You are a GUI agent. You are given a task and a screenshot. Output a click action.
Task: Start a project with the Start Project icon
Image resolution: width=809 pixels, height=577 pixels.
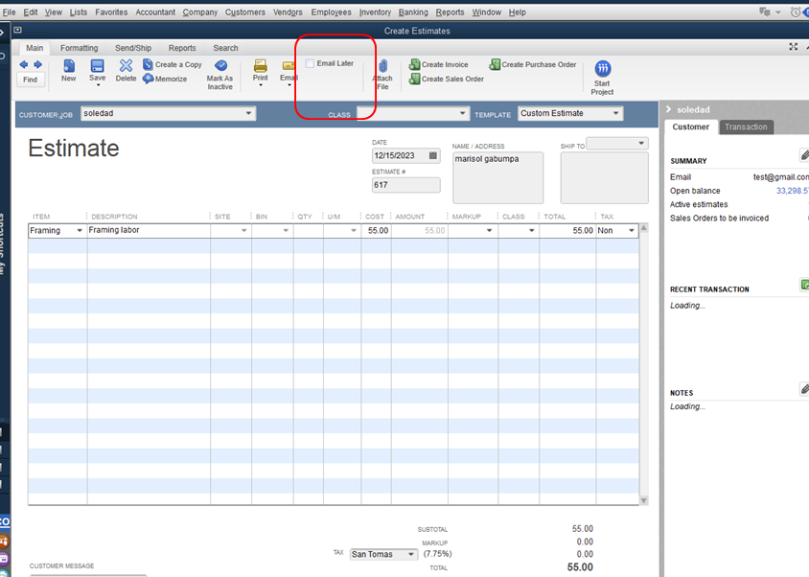pos(603,68)
